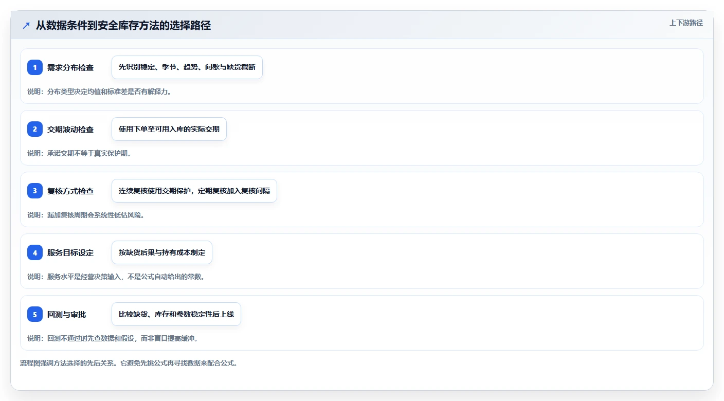Click the note 承诺交期不等于真实保护期
Image resolution: width=724 pixels, height=401 pixels.
pyautogui.click(x=79, y=153)
